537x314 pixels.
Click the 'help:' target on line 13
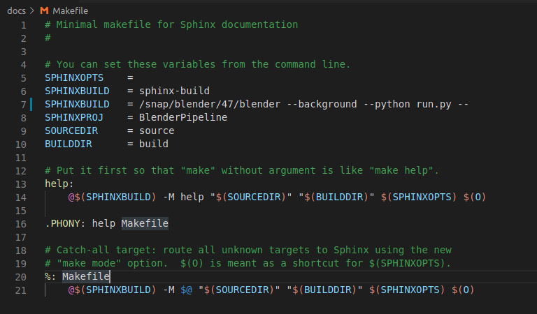pyautogui.click(x=59, y=184)
